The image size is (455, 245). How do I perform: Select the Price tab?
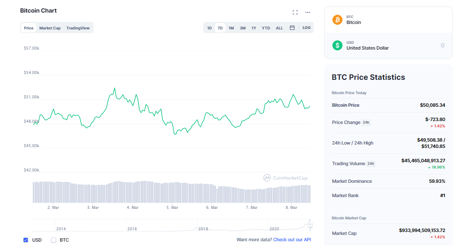click(x=29, y=28)
